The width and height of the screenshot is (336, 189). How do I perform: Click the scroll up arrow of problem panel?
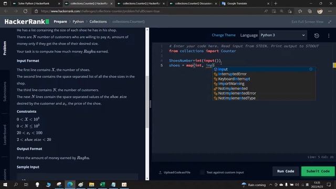tap(147, 29)
